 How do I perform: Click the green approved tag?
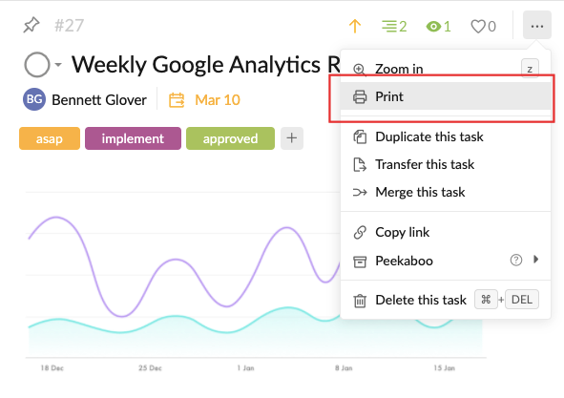pyautogui.click(x=230, y=138)
